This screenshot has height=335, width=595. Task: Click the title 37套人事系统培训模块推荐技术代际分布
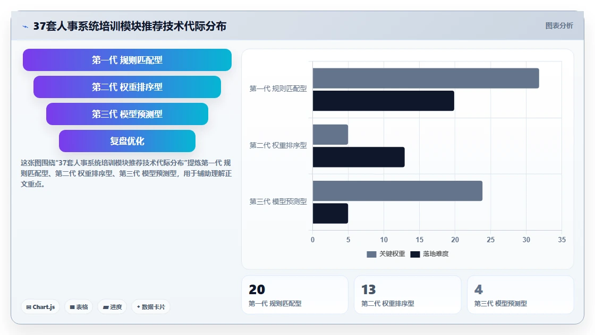click(x=130, y=26)
